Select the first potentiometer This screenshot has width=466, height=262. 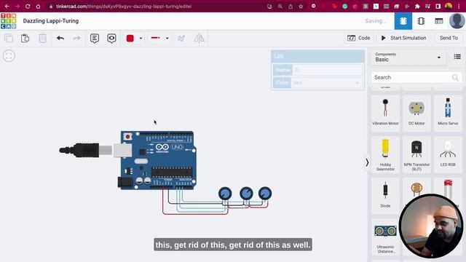pyautogui.click(x=225, y=194)
